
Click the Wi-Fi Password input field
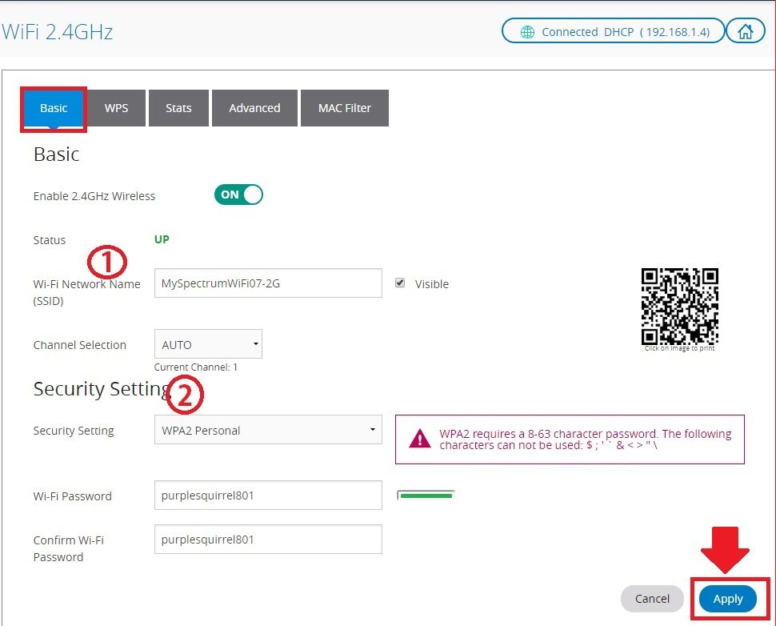267,496
